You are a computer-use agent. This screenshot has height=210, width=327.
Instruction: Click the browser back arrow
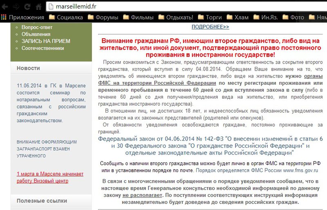point(4,7)
